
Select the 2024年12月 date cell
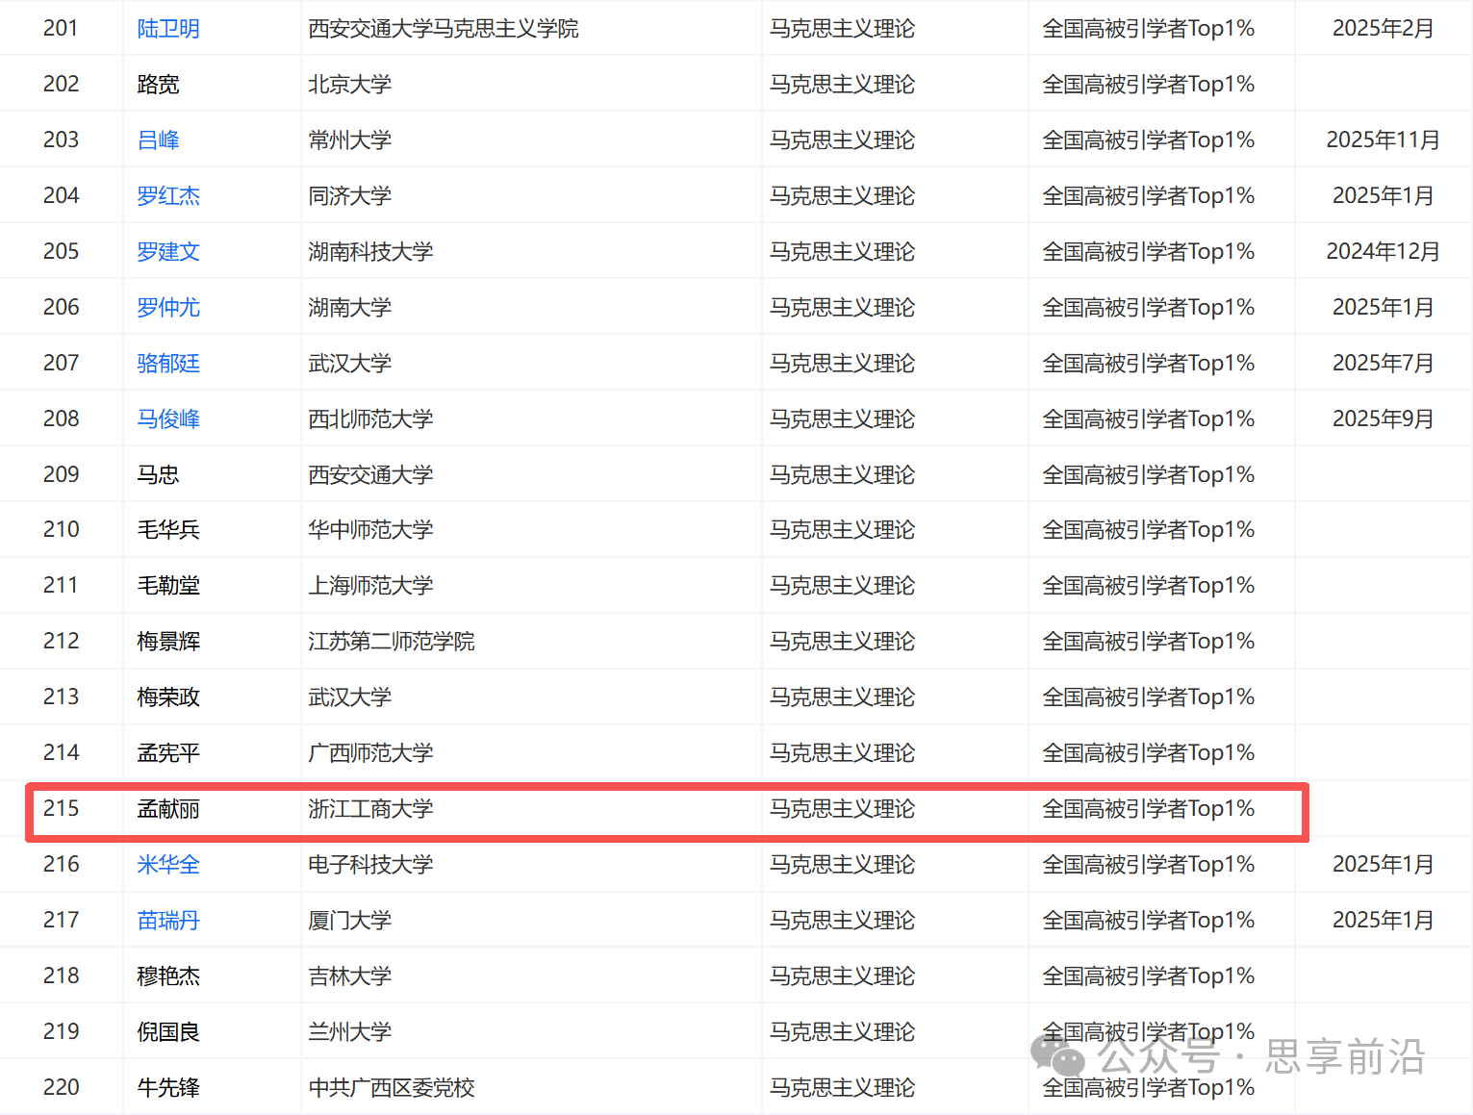click(1383, 252)
